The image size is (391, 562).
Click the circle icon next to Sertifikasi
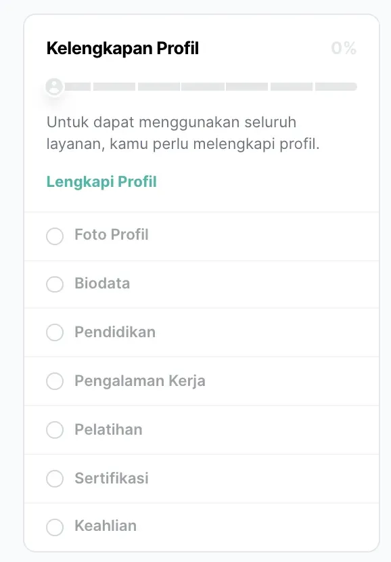click(55, 478)
